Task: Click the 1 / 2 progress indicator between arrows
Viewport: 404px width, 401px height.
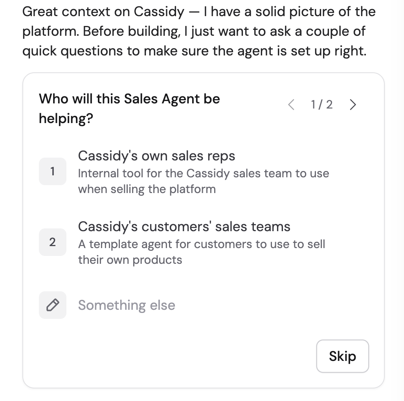Action: click(x=321, y=105)
